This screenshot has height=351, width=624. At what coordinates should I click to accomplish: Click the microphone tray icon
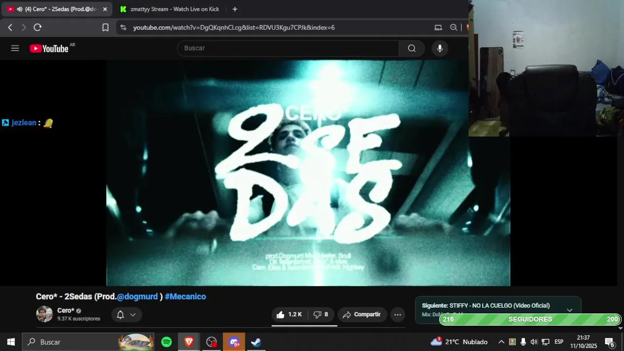[x=523, y=342]
